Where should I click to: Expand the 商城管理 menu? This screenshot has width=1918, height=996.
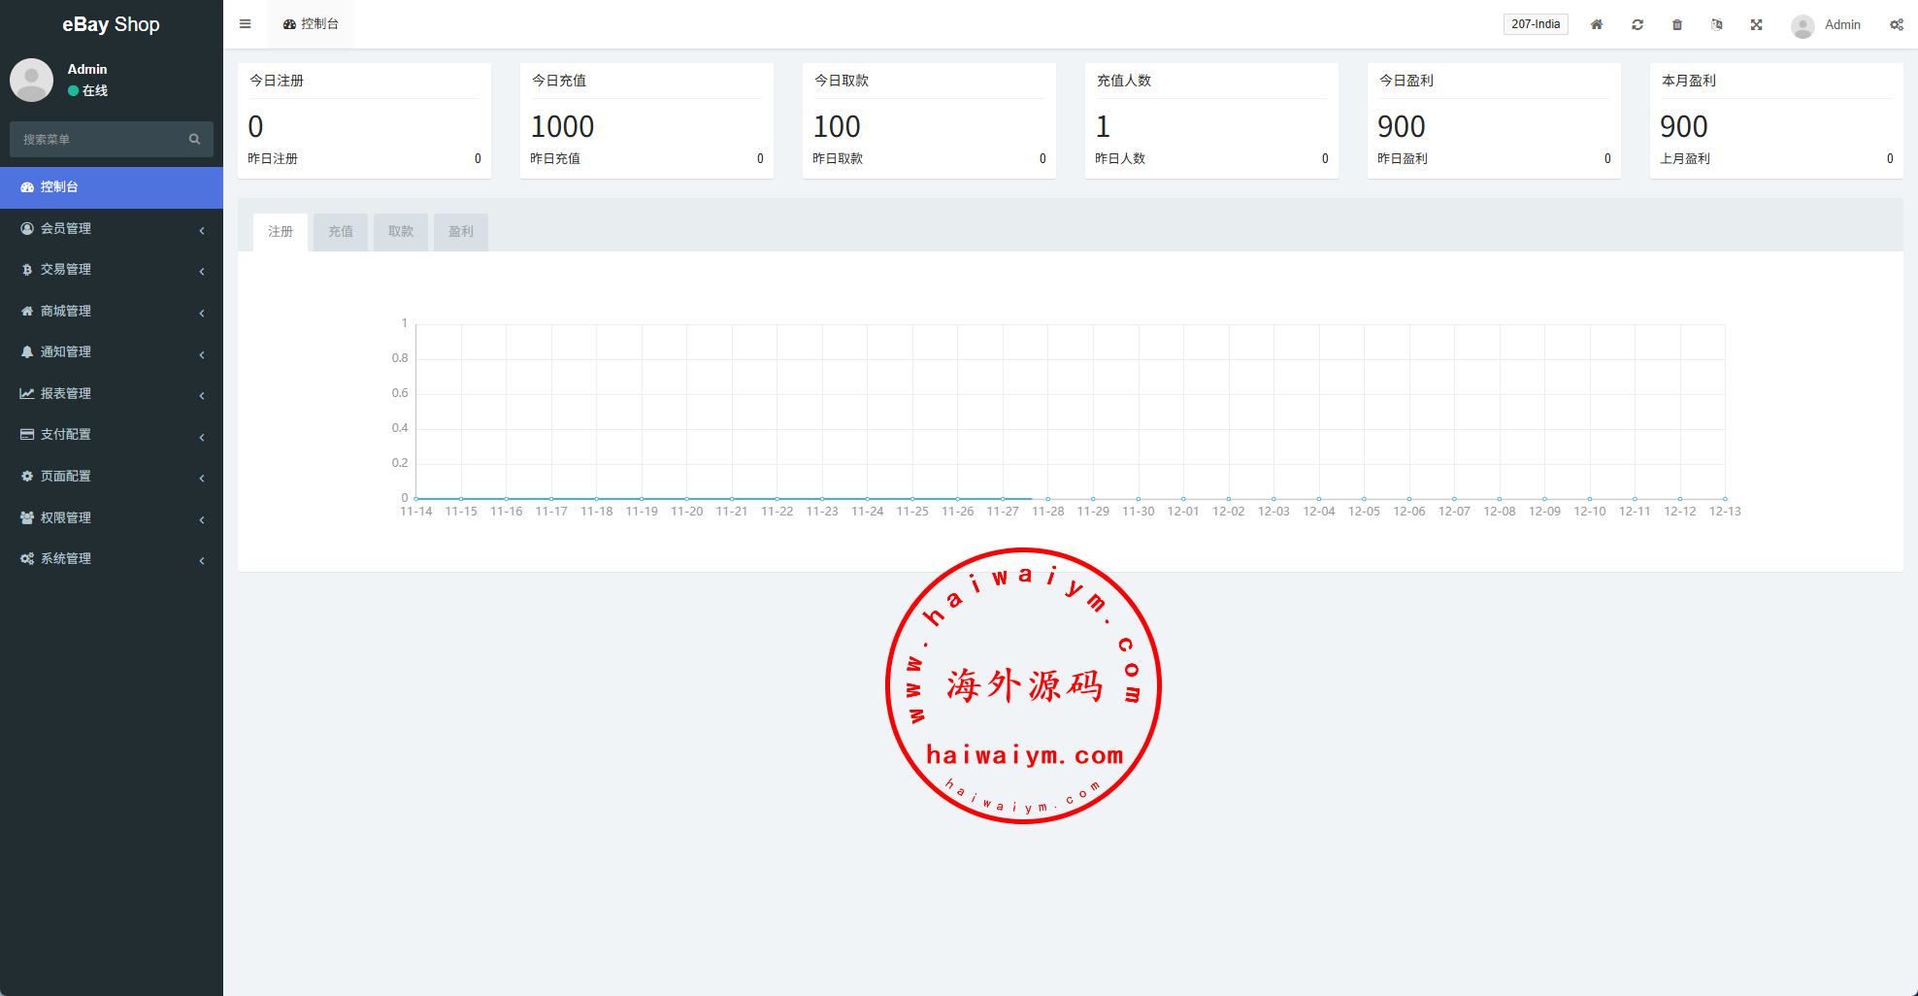point(112,311)
